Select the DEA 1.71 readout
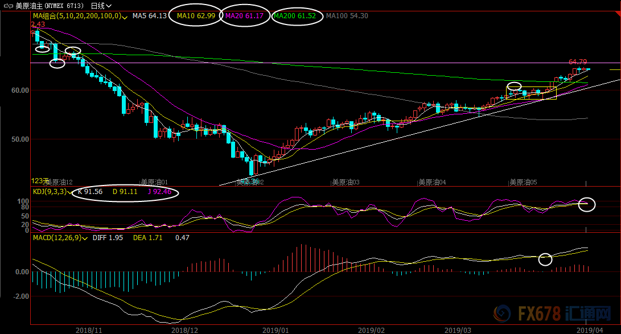 (147, 237)
